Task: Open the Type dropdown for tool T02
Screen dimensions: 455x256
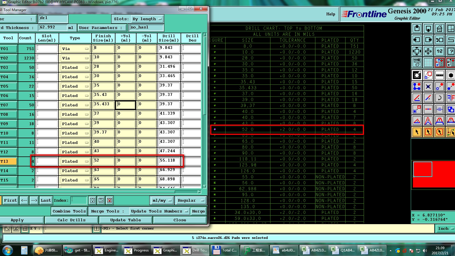Action: [75, 58]
